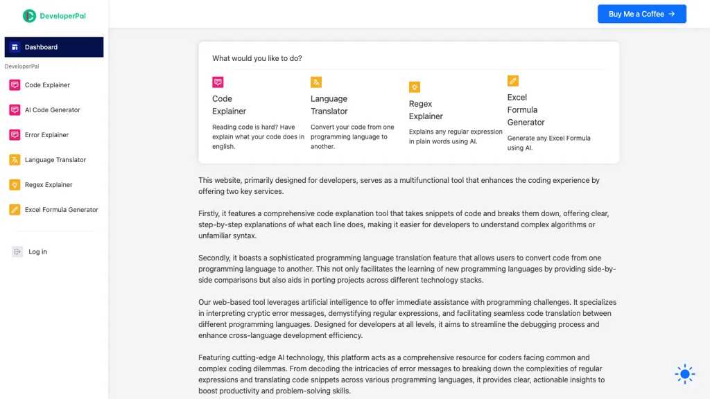Toggle light/dark theme with the sun icon
Image resolution: width=710 pixels, height=399 pixels.
684,373
